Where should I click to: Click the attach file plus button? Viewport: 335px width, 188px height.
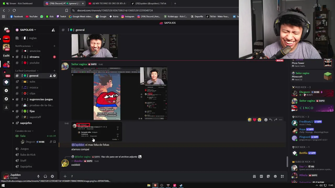65,177
